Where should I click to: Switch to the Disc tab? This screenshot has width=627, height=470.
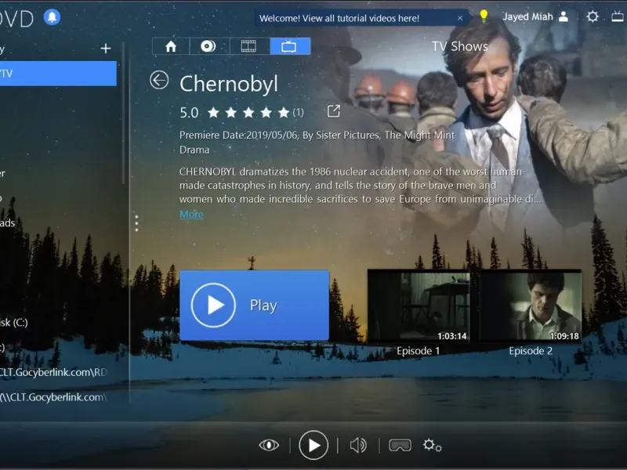pyautogui.click(x=208, y=46)
